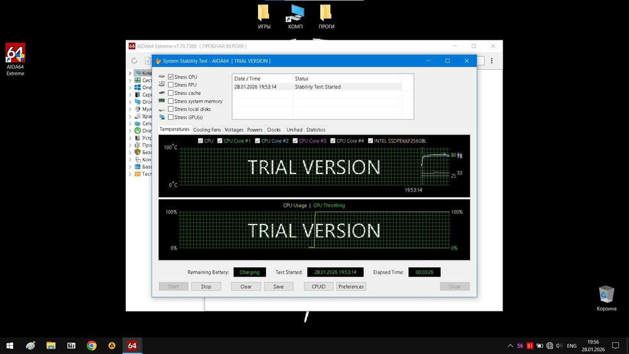Viewport: 629px width, 354px height.
Task: Switch to the Voltages tab
Action: click(x=234, y=130)
